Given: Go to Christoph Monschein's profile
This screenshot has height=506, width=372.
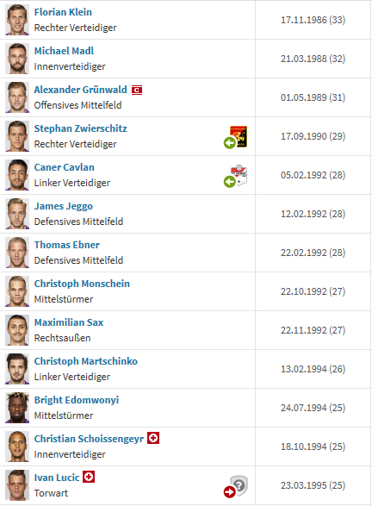Looking at the screenshot, I should pyautogui.click(x=82, y=284).
